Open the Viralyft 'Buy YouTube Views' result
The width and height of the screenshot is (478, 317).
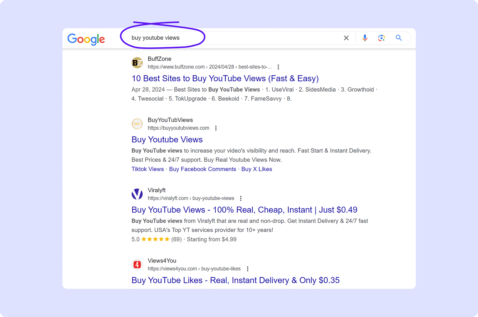[244, 210]
